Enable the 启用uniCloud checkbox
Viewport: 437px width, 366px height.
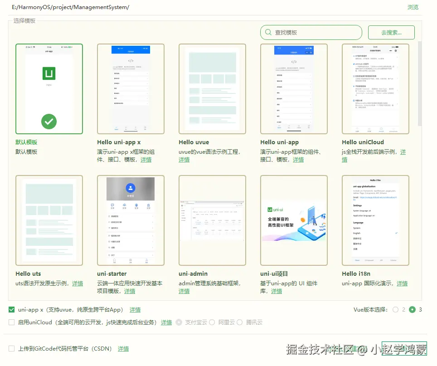point(11,322)
